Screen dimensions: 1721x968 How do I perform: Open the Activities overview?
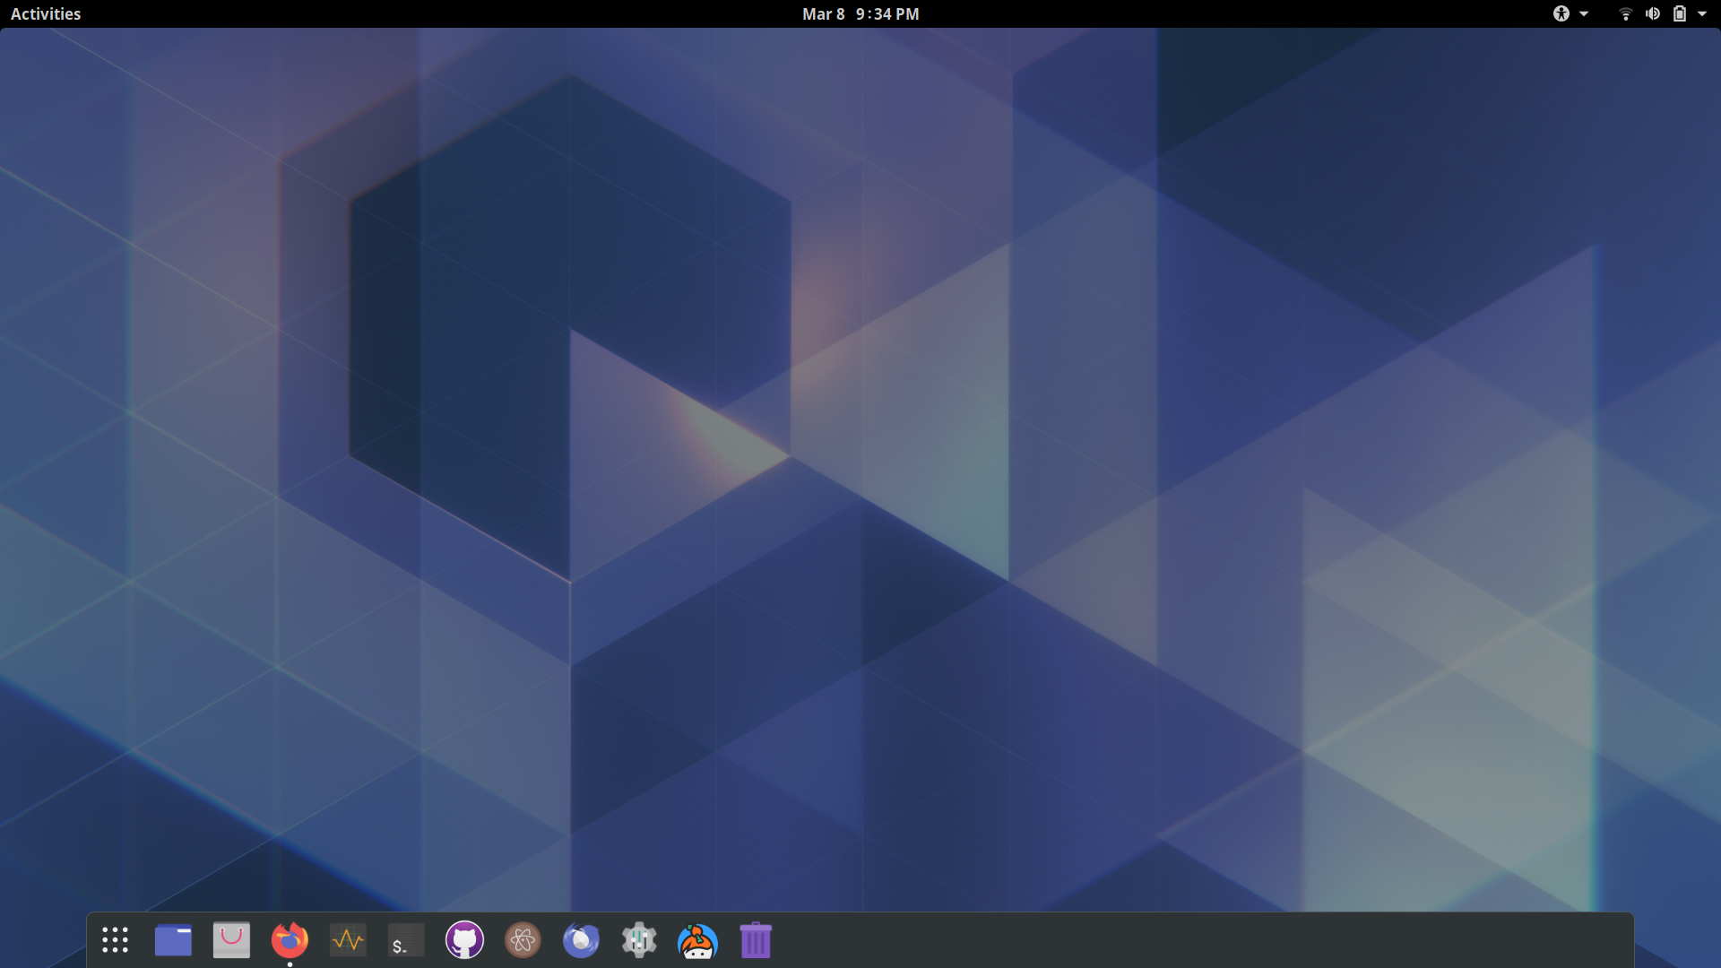[46, 13]
